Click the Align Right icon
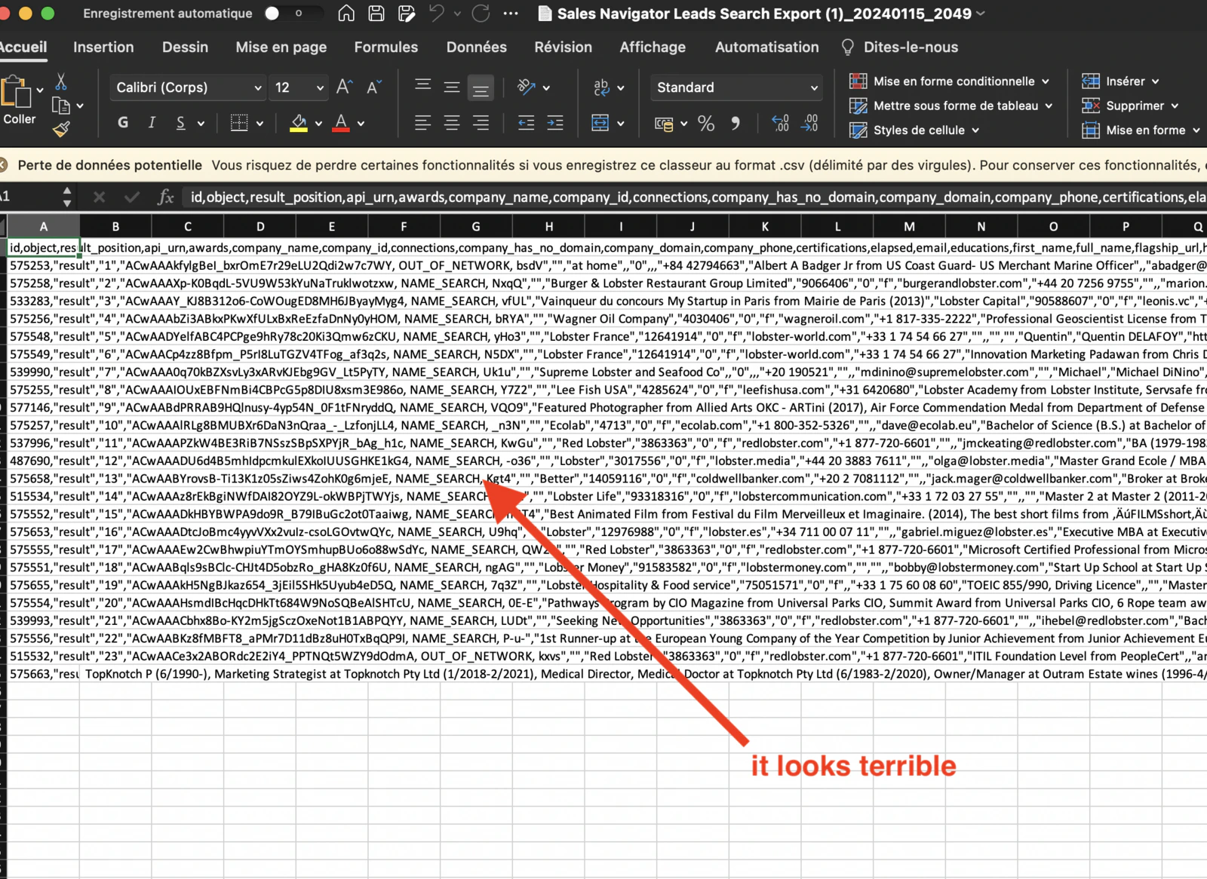The width and height of the screenshot is (1207, 879). click(x=481, y=122)
